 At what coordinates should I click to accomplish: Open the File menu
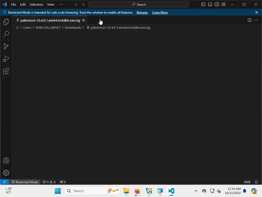click(13, 5)
